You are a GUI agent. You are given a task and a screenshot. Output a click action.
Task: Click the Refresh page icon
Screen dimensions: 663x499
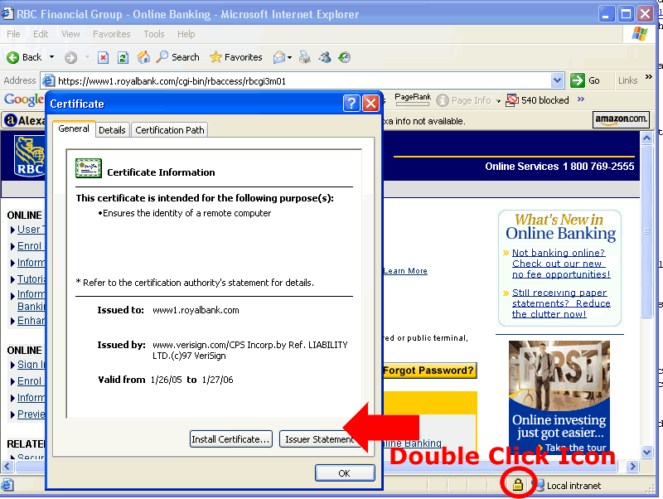click(x=123, y=57)
